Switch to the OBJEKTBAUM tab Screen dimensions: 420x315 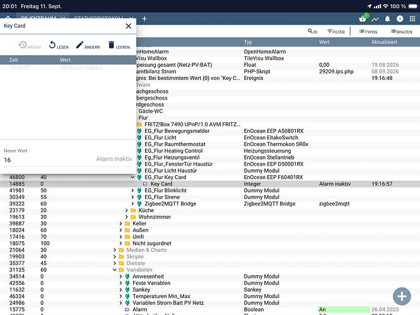coord(38,17)
